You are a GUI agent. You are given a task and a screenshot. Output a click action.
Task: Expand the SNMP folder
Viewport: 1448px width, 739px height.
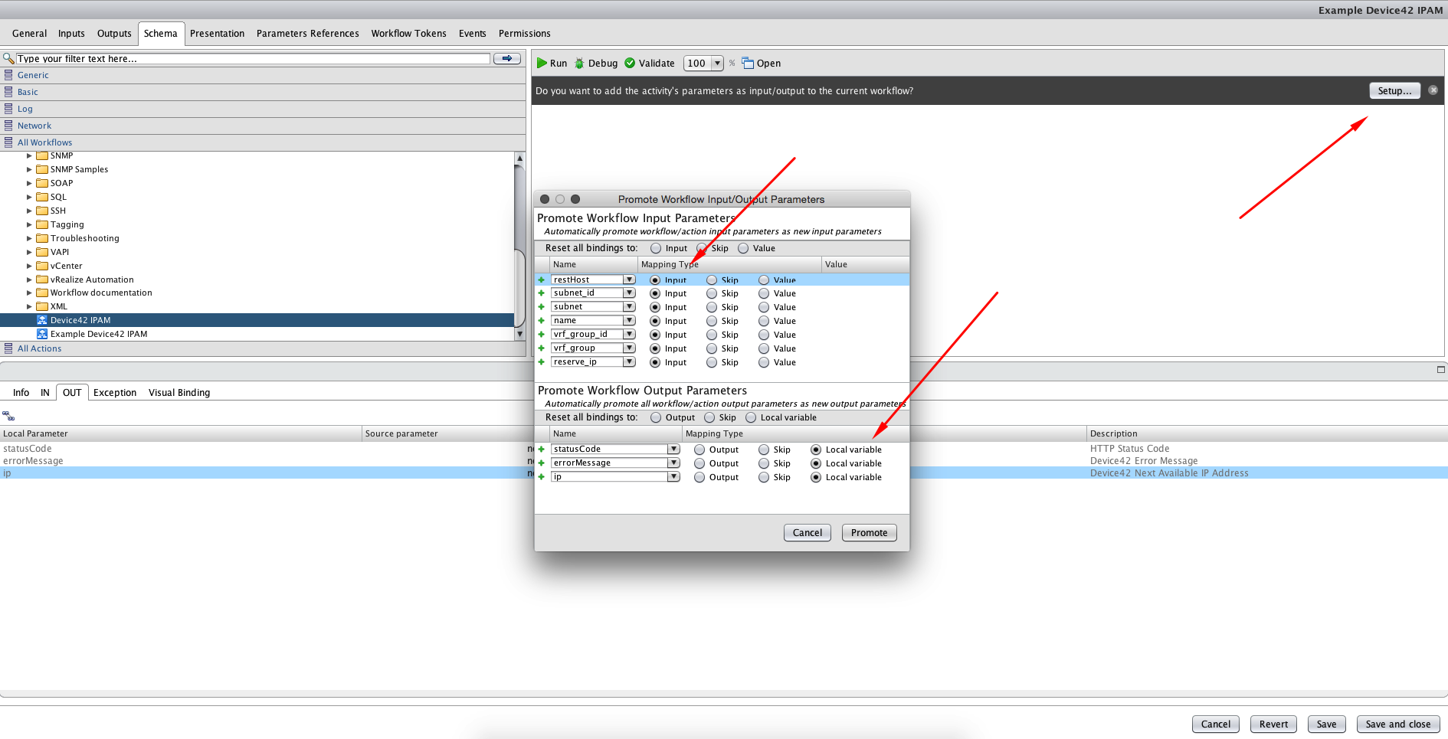point(31,155)
